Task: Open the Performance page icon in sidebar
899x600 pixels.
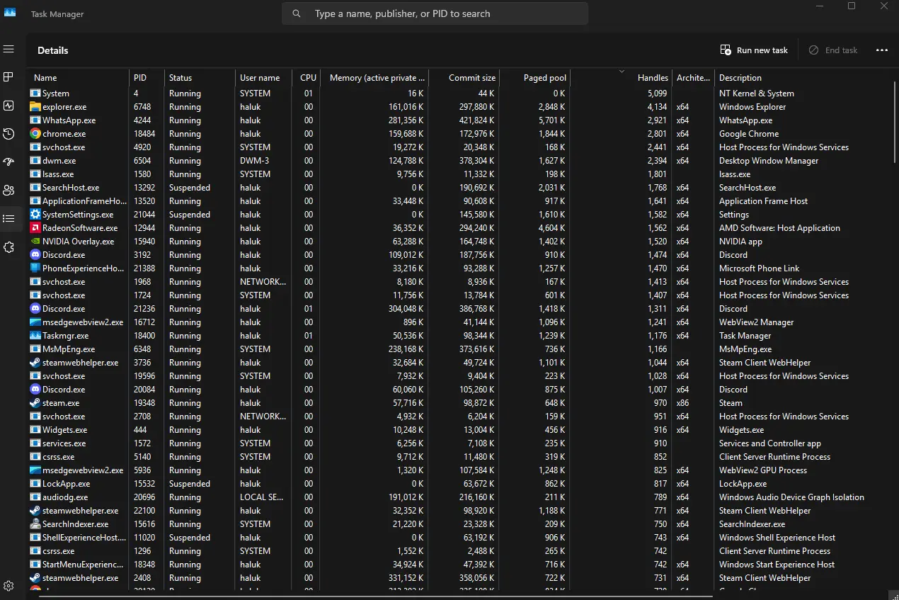Action: pyautogui.click(x=8, y=106)
